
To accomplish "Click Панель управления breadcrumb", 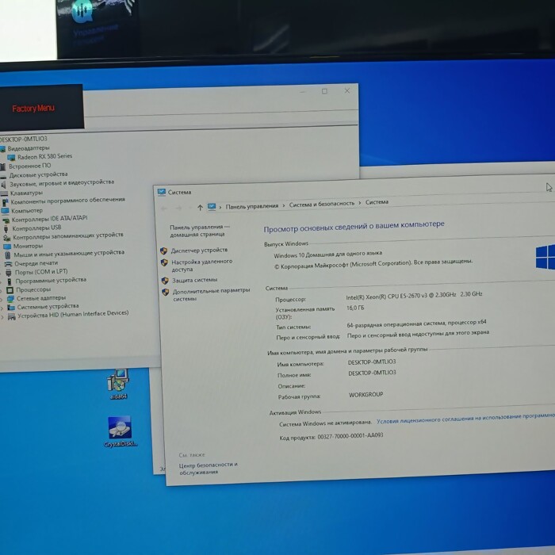I will click(x=252, y=206).
